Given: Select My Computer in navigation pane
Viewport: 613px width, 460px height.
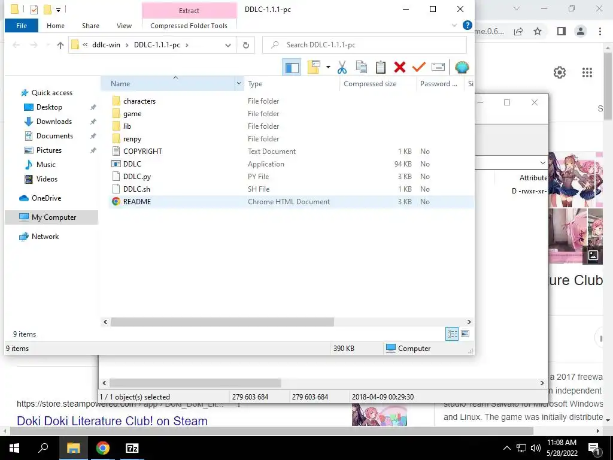Looking at the screenshot, I should point(51,217).
